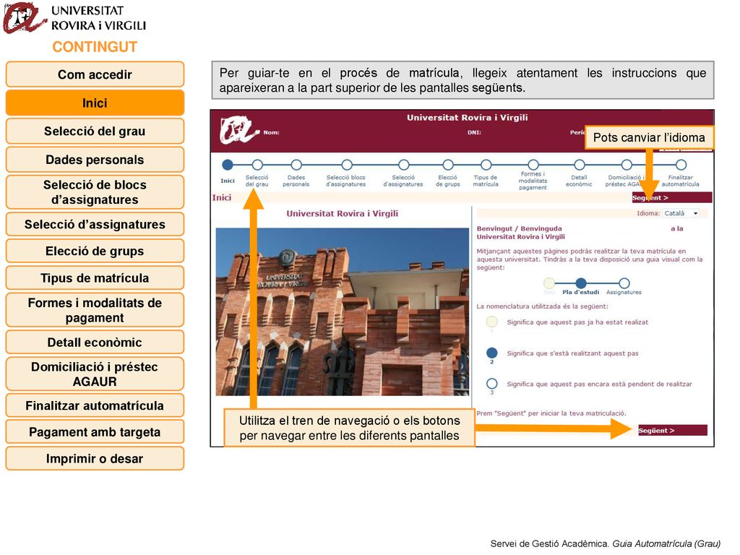Go to Selecció del grau section
The width and height of the screenshot is (740, 555).
pyautogui.click(x=95, y=131)
